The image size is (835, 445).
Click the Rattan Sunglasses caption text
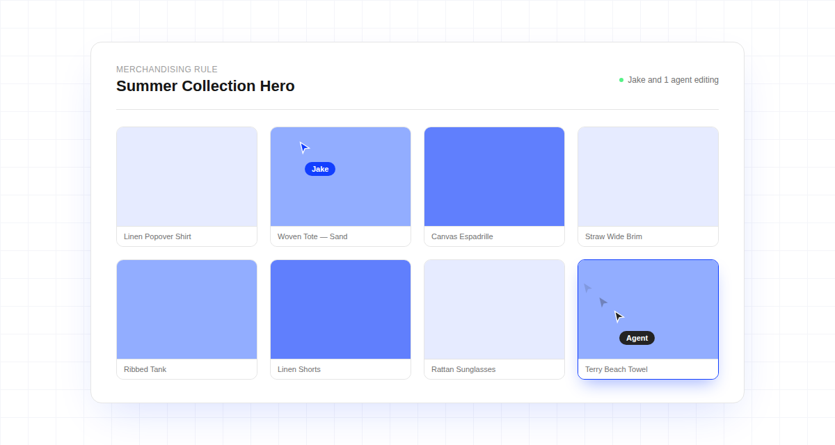(x=463, y=369)
